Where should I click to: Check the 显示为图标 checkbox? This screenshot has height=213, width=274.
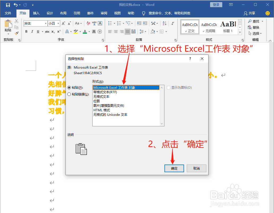pos(168,88)
